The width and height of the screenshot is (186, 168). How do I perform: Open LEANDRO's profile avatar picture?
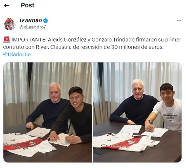tap(10, 24)
